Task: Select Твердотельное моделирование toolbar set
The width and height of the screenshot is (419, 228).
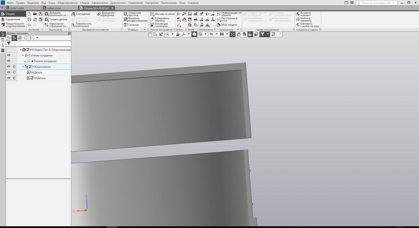Action: [13, 25]
